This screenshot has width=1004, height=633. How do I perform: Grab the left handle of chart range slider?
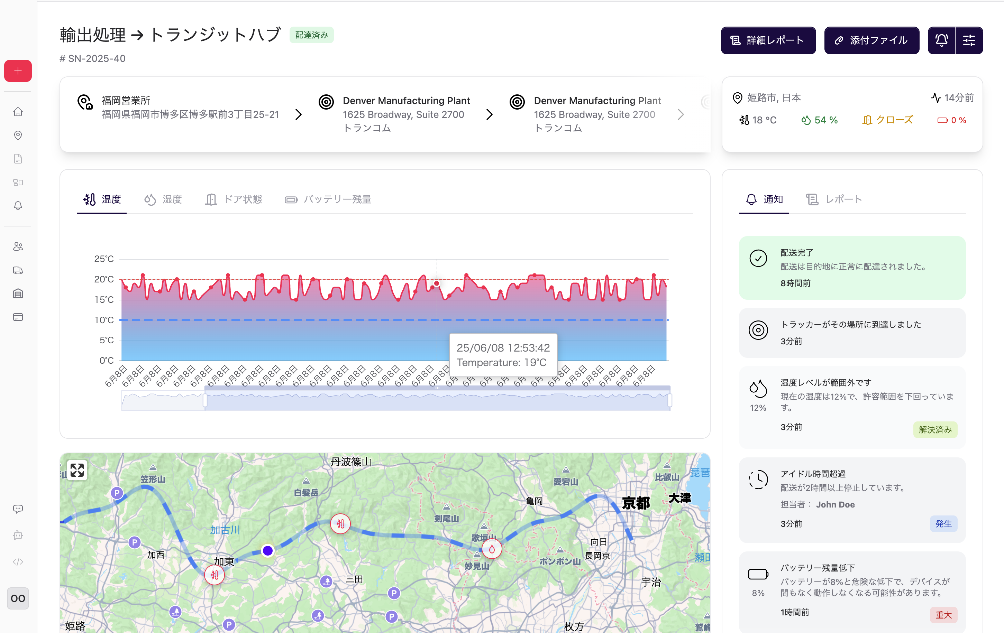205,400
